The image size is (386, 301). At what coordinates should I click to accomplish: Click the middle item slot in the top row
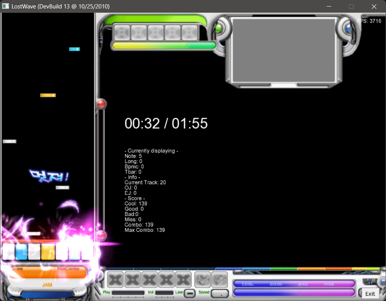pos(155,33)
